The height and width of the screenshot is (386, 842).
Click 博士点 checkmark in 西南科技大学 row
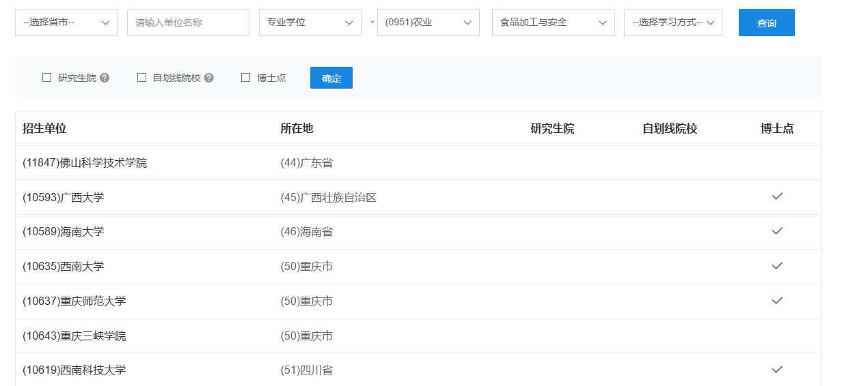coord(777,370)
